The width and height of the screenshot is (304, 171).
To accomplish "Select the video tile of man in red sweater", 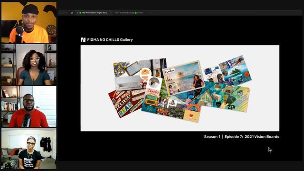I will [x=29, y=106].
